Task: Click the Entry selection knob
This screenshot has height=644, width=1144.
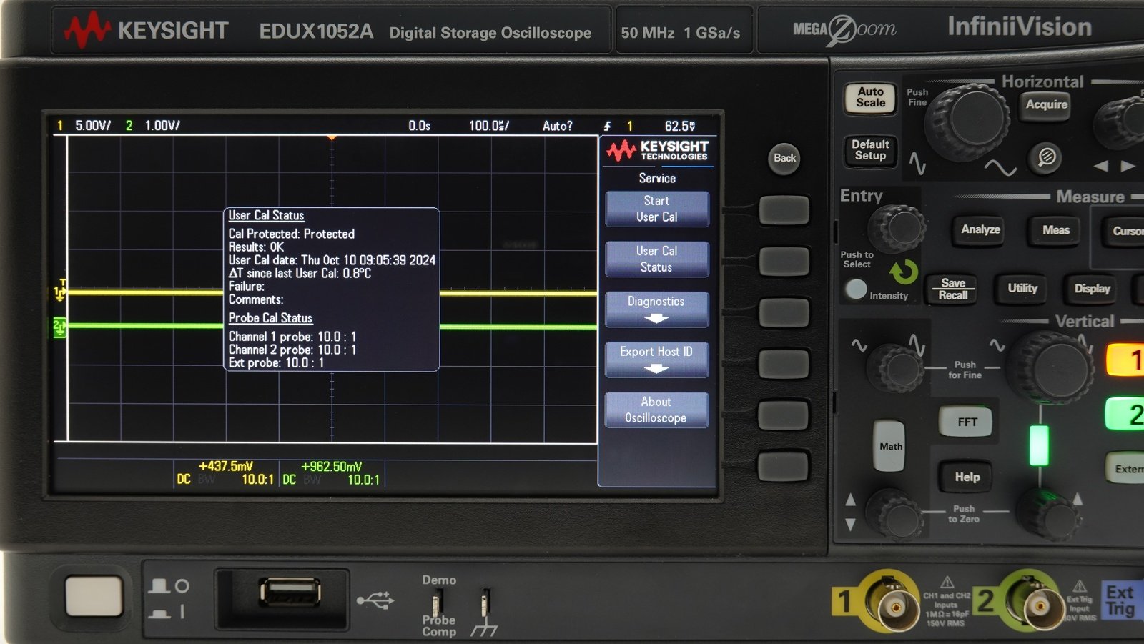Action: [x=897, y=229]
